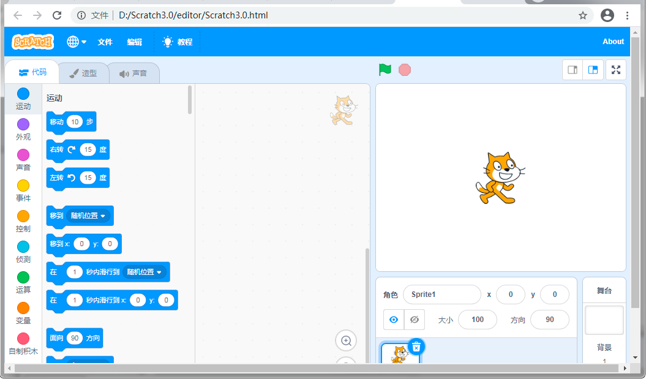Click the About link
This screenshot has width=646, height=379.
point(613,42)
